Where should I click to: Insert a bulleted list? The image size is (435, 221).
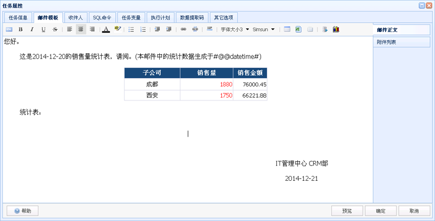[x=131, y=29]
